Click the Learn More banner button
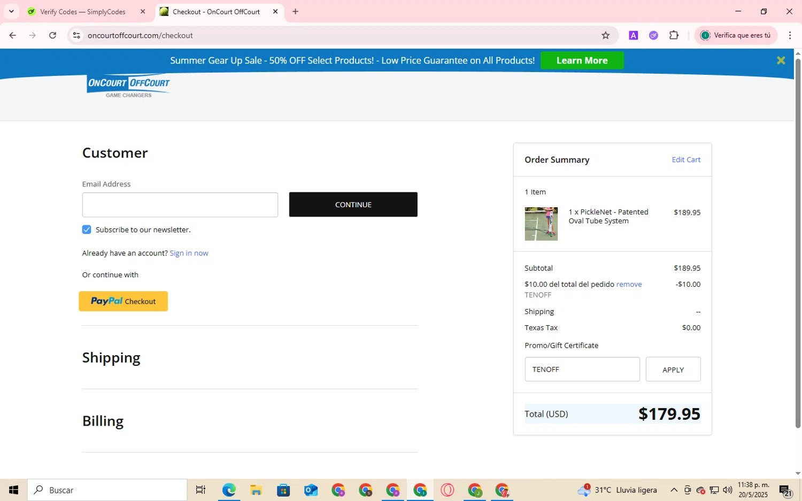Screen dimensions: 802x501 click(582, 60)
